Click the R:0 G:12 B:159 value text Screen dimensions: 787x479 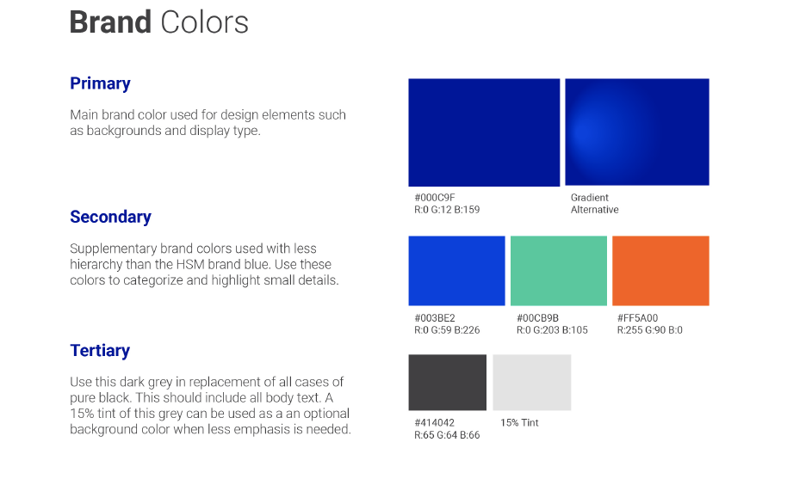coord(447,210)
